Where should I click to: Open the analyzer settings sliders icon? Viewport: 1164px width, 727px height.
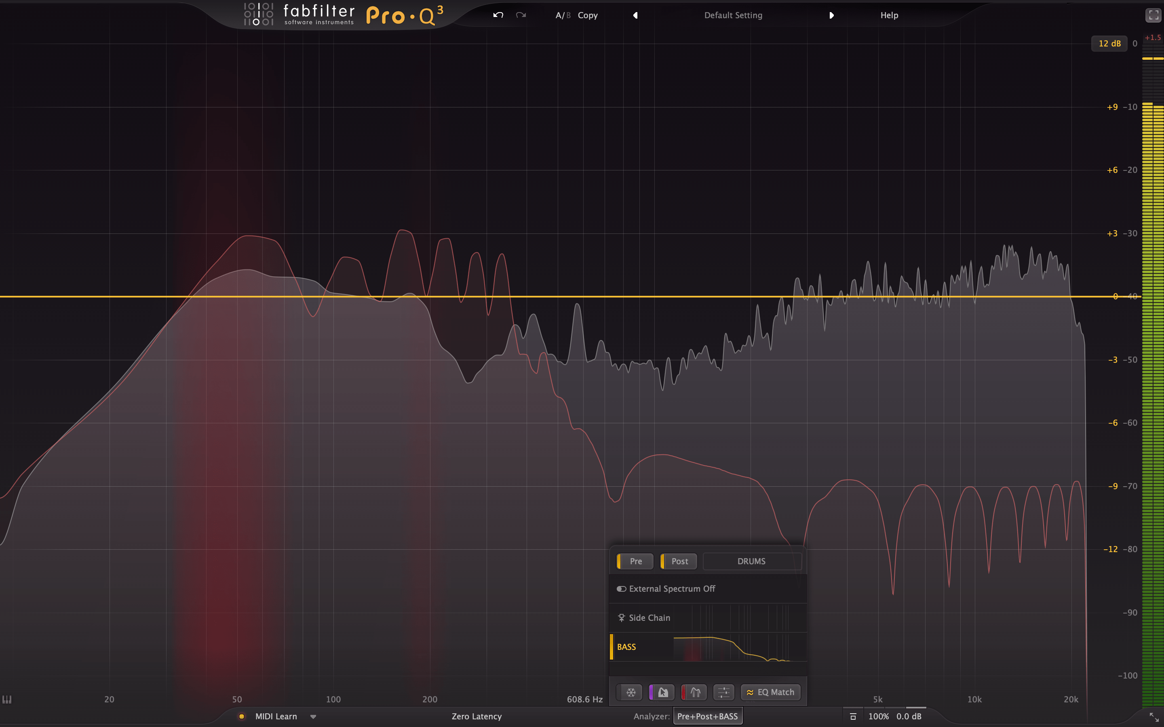pyautogui.click(x=723, y=692)
